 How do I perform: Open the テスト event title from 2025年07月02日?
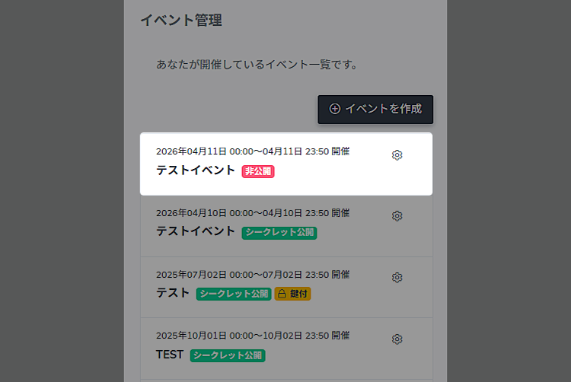point(173,293)
